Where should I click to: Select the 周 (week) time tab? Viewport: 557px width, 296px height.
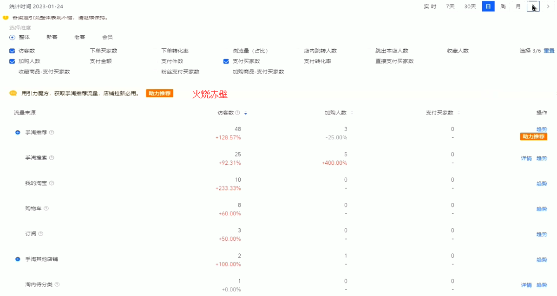tap(503, 6)
